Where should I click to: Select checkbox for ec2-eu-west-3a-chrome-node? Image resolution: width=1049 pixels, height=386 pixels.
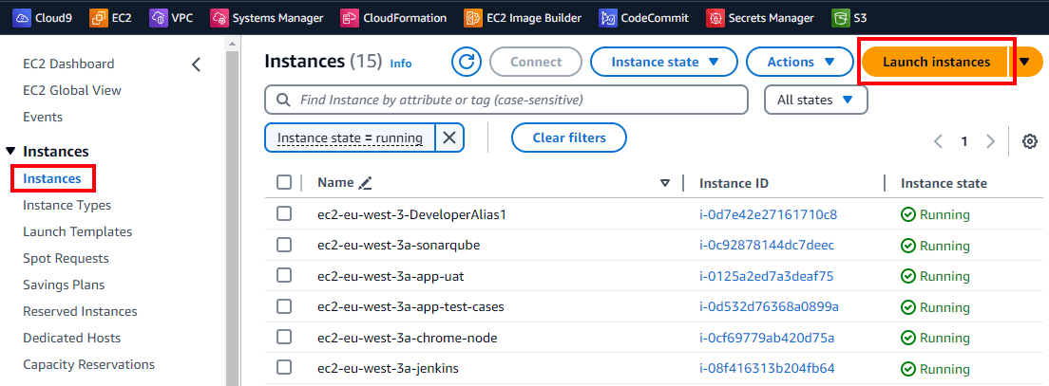pos(284,337)
